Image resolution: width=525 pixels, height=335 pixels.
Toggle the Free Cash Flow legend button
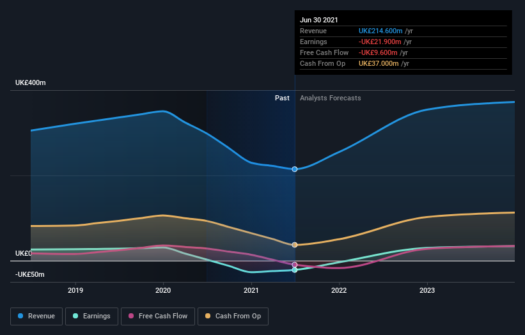pyautogui.click(x=158, y=316)
